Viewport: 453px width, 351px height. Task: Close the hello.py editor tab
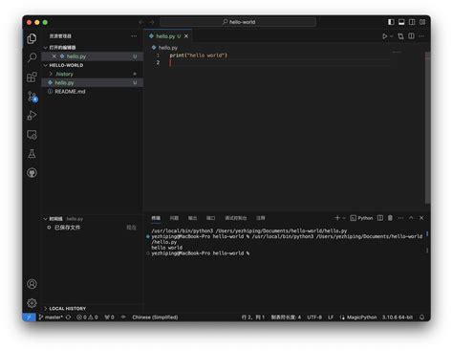pyautogui.click(x=186, y=36)
